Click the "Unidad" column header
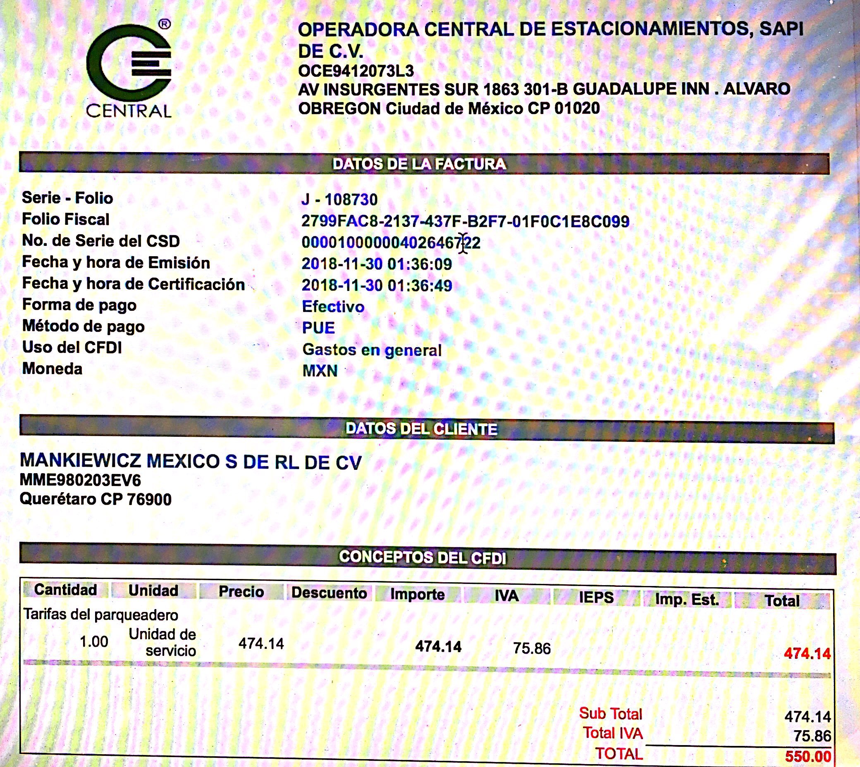Image resolution: width=860 pixels, height=767 pixels. coord(153,591)
